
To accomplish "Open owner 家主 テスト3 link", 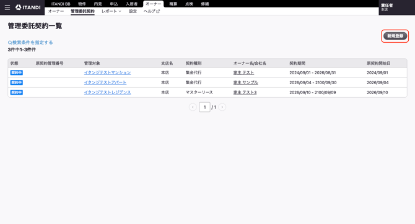I will coord(245,92).
